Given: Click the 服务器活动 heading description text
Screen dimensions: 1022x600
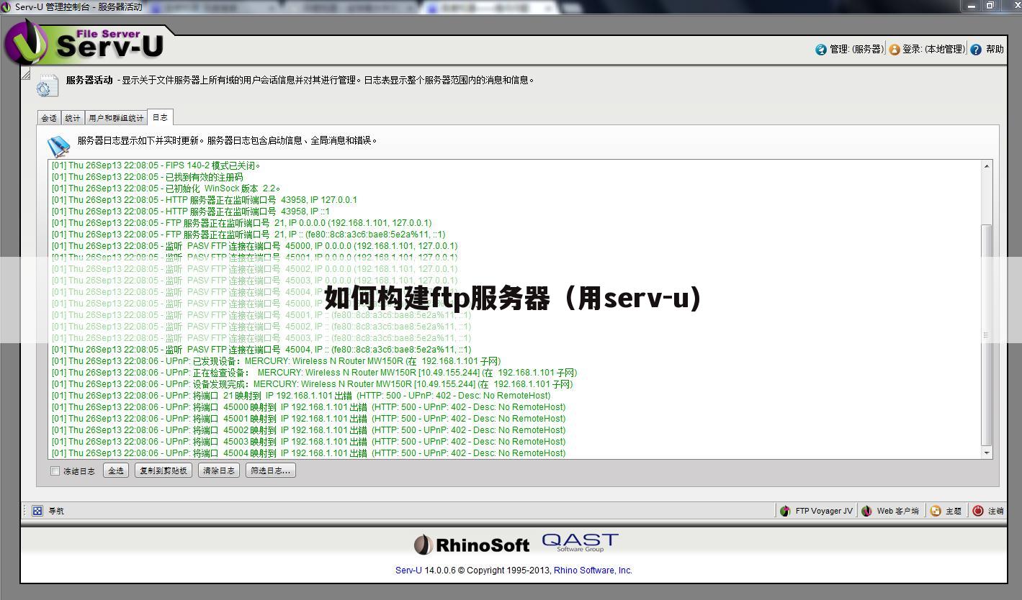Looking at the screenshot, I should click(x=301, y=81).
